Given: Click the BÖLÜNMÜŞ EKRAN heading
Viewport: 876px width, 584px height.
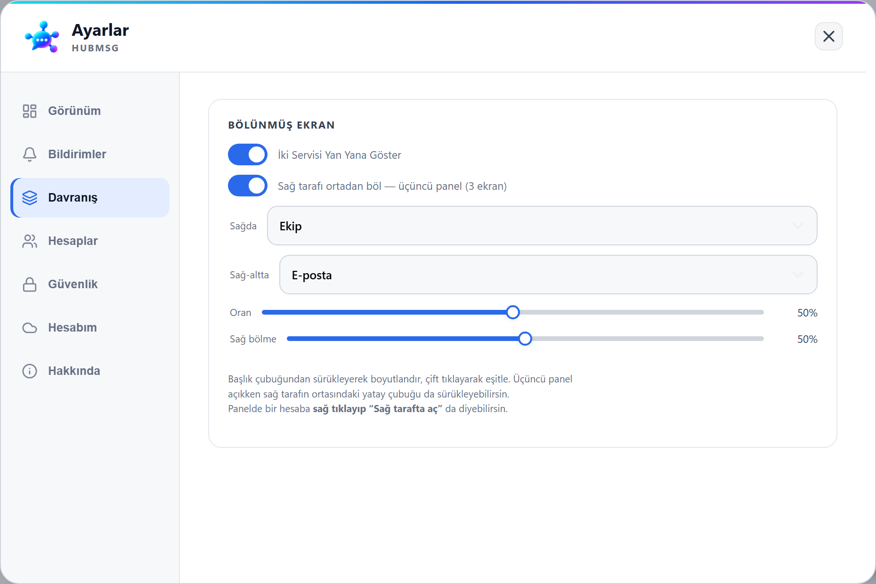Looking at the screenshot, I should coord(282,125).
